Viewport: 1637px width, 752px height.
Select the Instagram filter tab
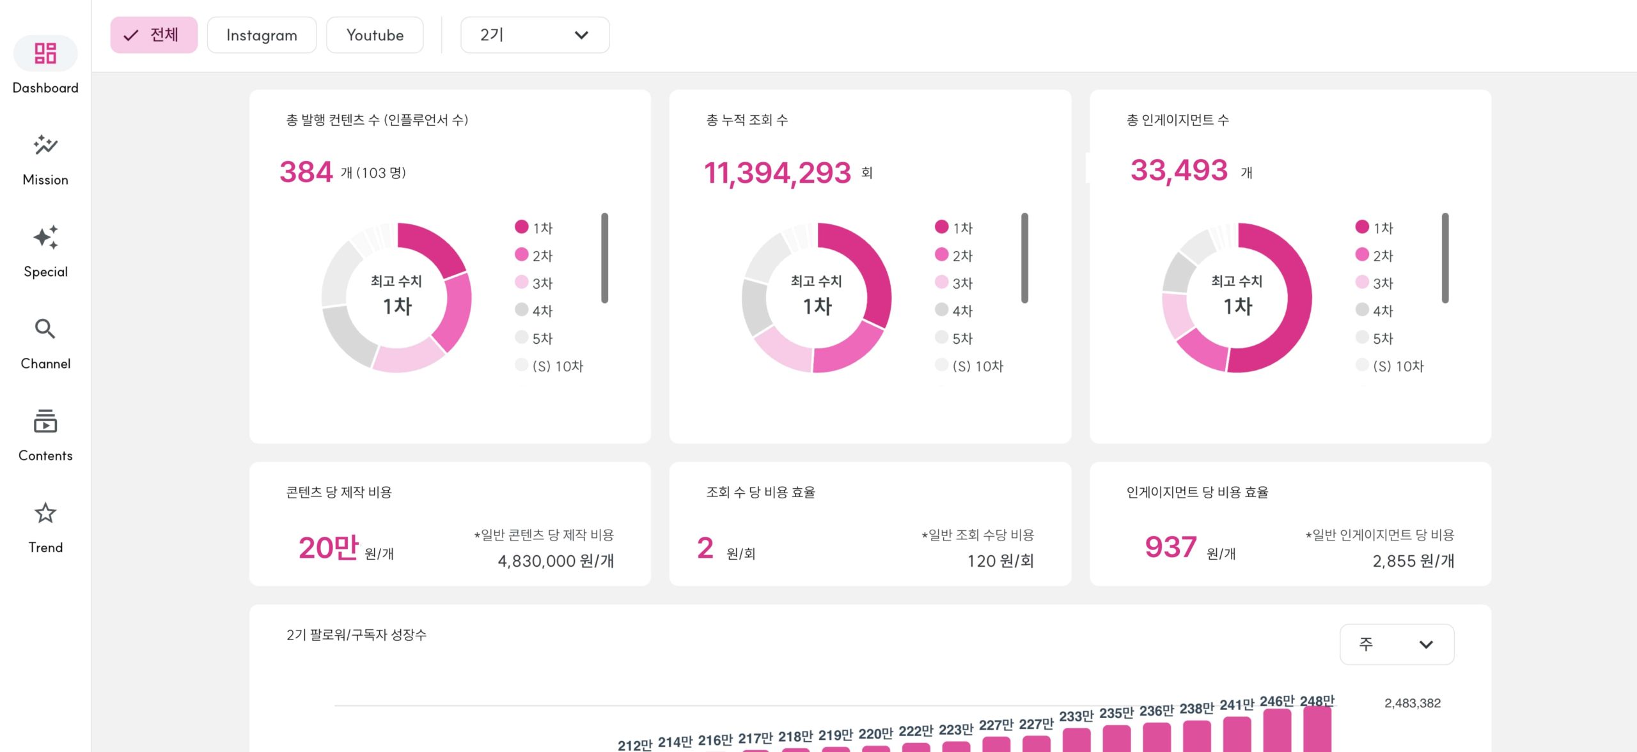(262, 35)
